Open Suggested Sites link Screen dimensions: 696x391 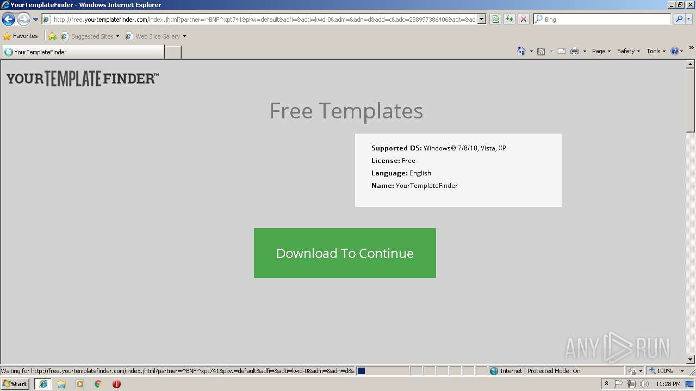pos(90,36)
